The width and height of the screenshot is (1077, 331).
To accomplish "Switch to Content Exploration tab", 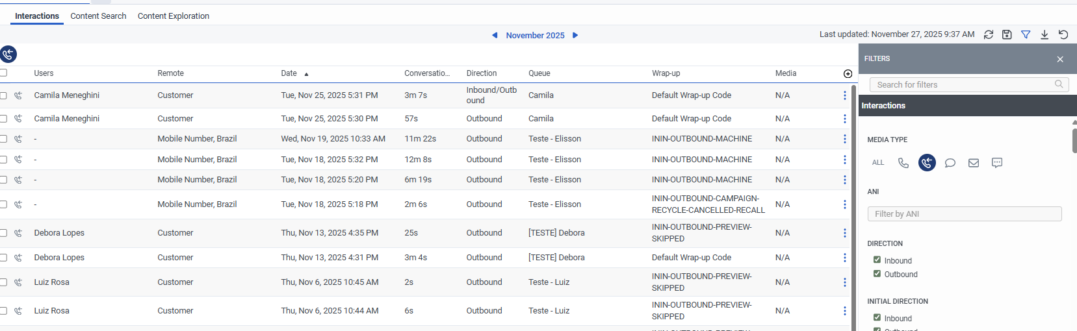I will pos(174,16).
